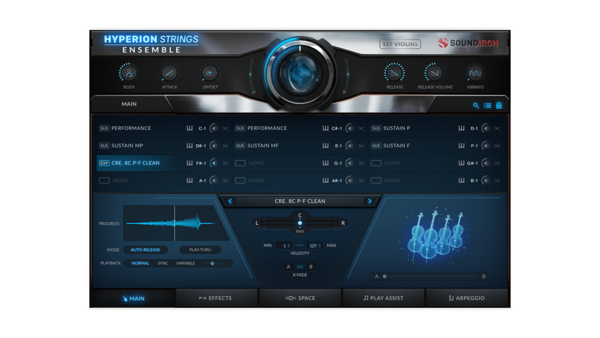600x338 pixels.
Task: Select X-Fade layer B
Action: 311,267
